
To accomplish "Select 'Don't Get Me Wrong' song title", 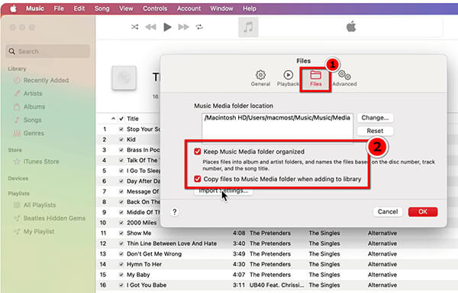I will tap(154, 254).
